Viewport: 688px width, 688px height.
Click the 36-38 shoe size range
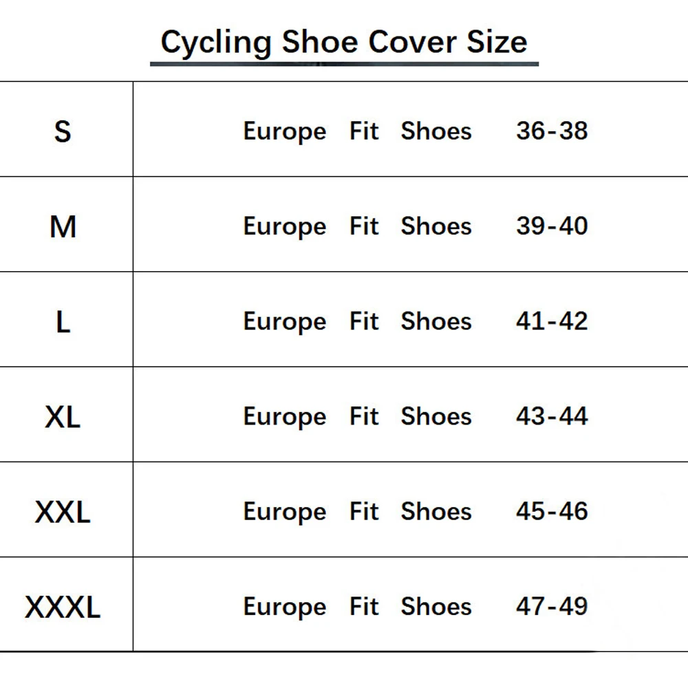[x=552, y=131]
